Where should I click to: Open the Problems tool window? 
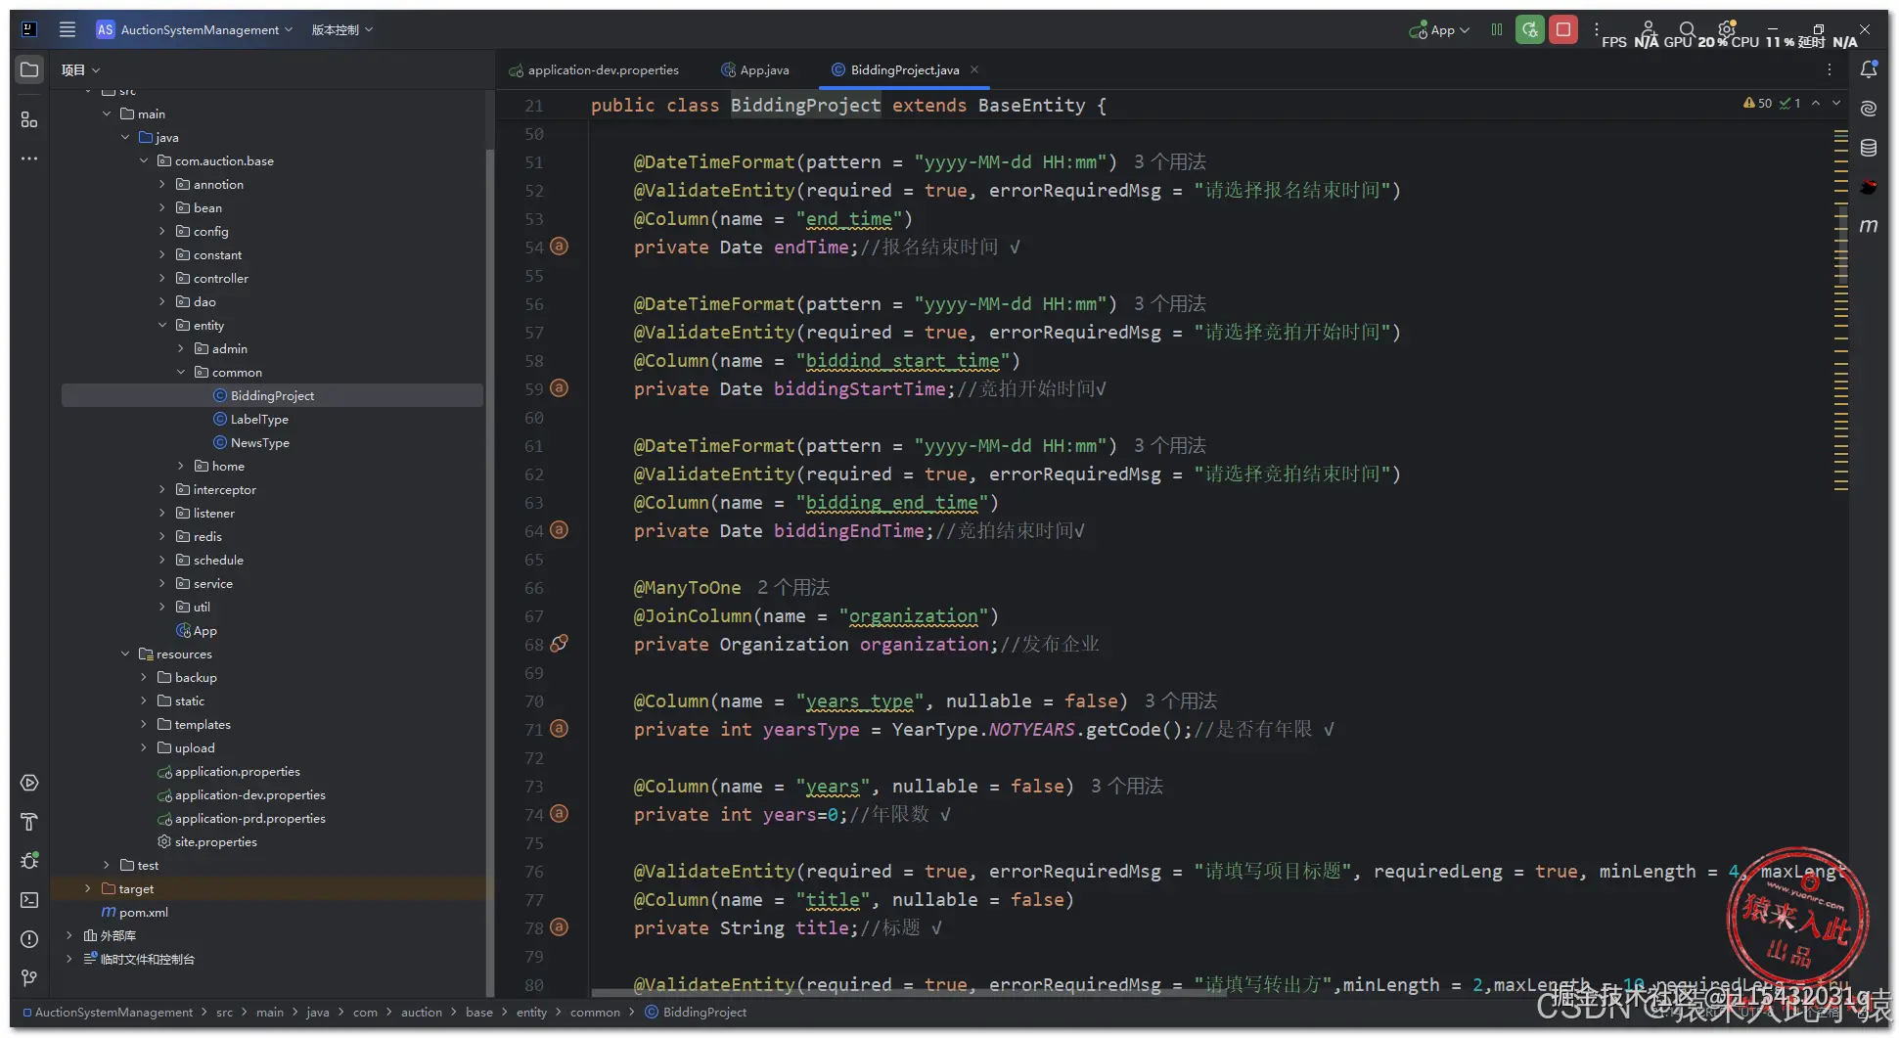pos(29,939)
